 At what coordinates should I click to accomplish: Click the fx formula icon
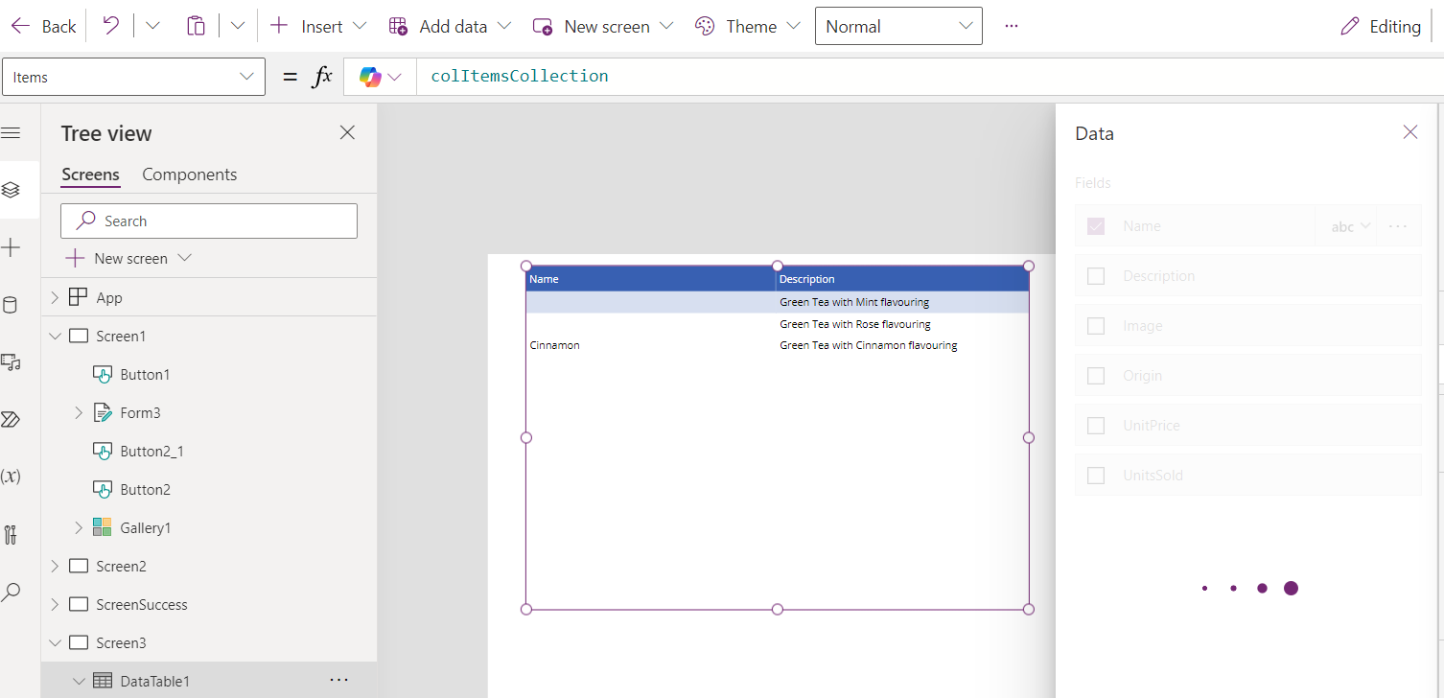point(322,77)
